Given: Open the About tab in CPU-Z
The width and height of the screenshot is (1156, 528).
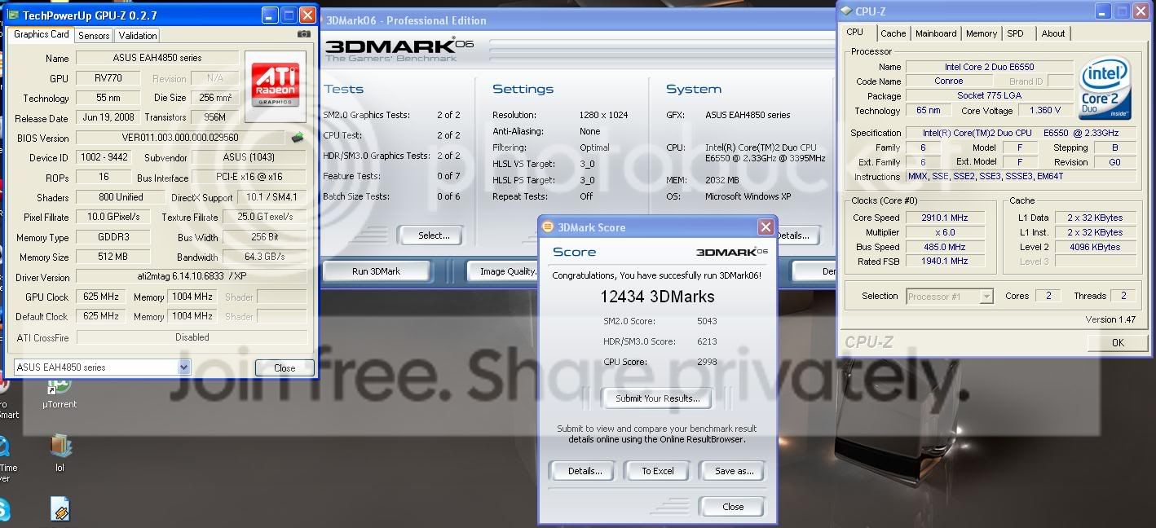Looking at the screenshot, I should [1053, 33].
